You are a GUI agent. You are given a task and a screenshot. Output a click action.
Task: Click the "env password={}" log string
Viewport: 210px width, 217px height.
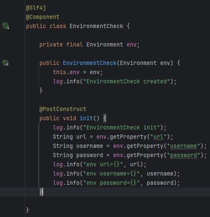tap(111, 183)
